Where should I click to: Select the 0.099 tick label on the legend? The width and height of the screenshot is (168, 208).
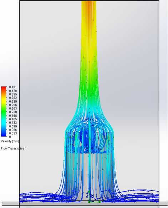coord(13,126)
